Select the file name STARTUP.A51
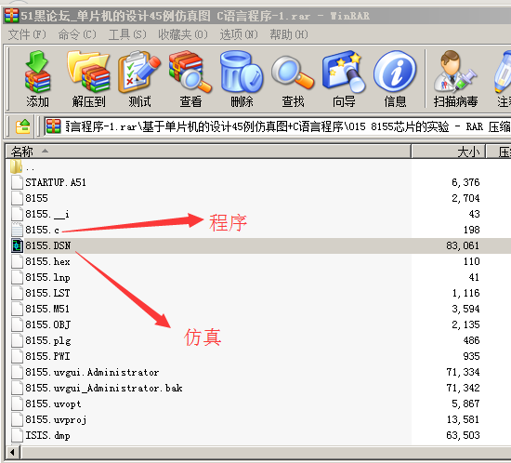The height and width of the screenshot is (463, 511). [56, 182]
